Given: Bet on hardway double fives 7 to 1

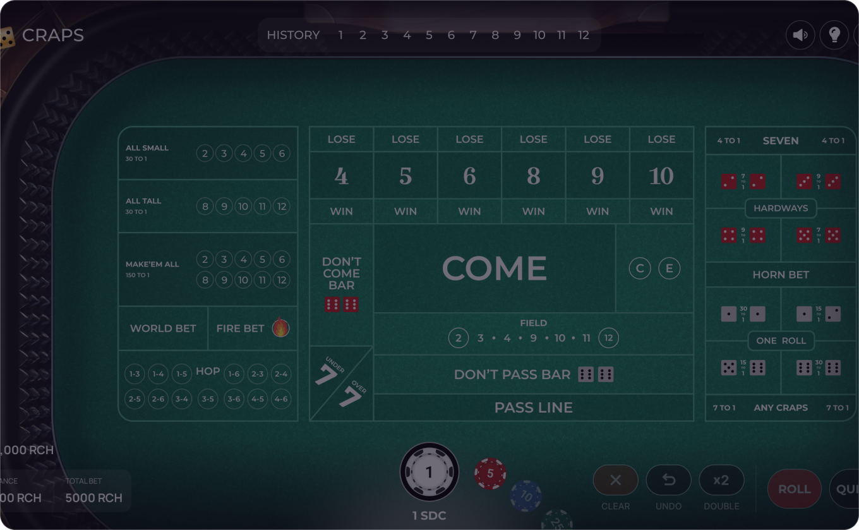Looking at the screenshot, I should pos(819,235).
